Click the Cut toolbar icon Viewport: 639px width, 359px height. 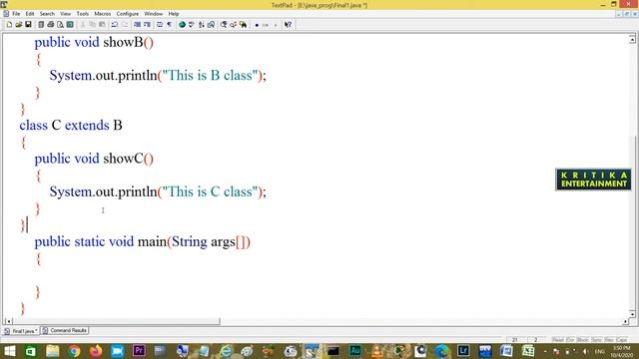pos(83,25)
